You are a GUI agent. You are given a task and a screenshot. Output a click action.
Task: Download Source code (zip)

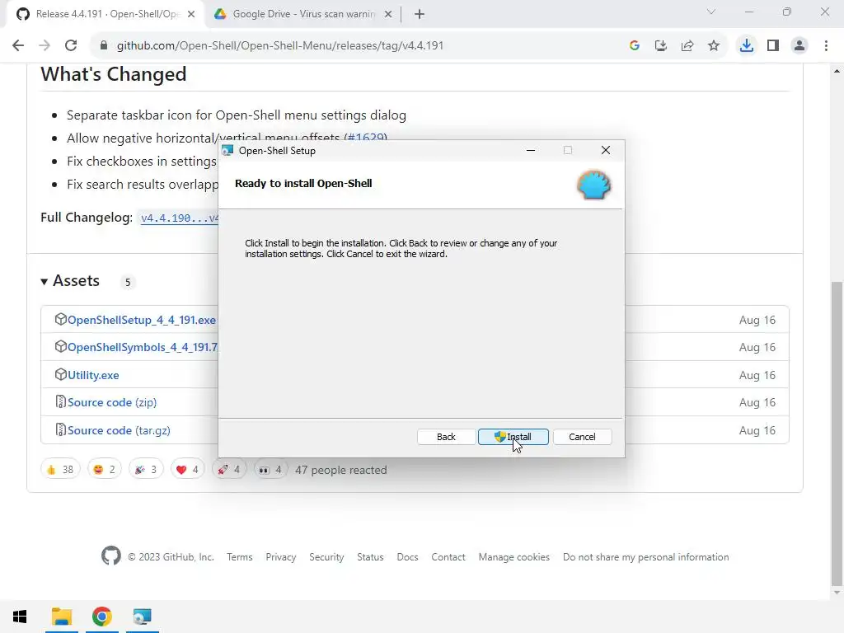point(112,402)
